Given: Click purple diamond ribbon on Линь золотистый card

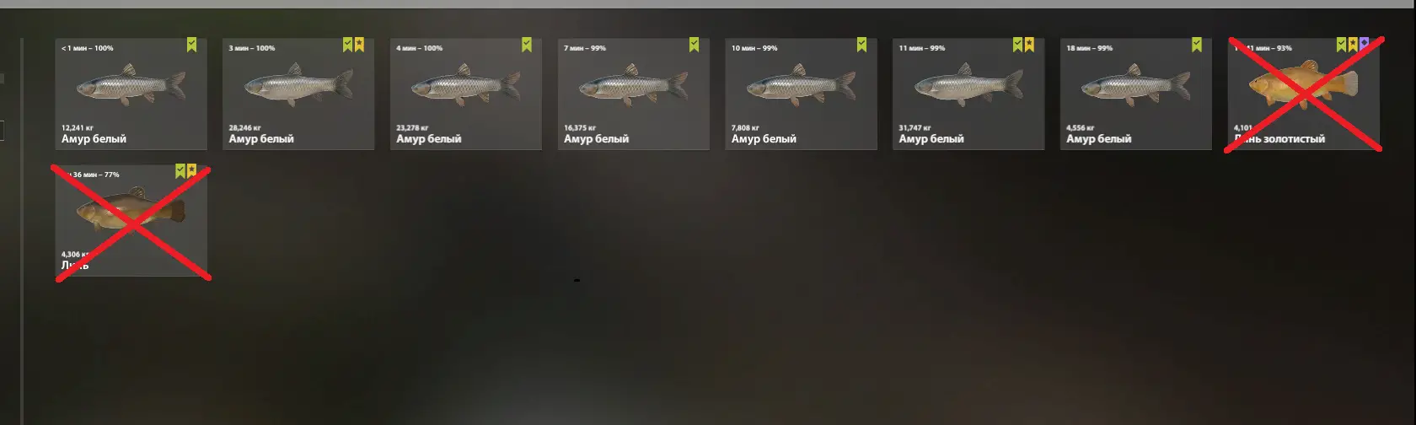Looking at the screenshot, I should coord(1365,45).
